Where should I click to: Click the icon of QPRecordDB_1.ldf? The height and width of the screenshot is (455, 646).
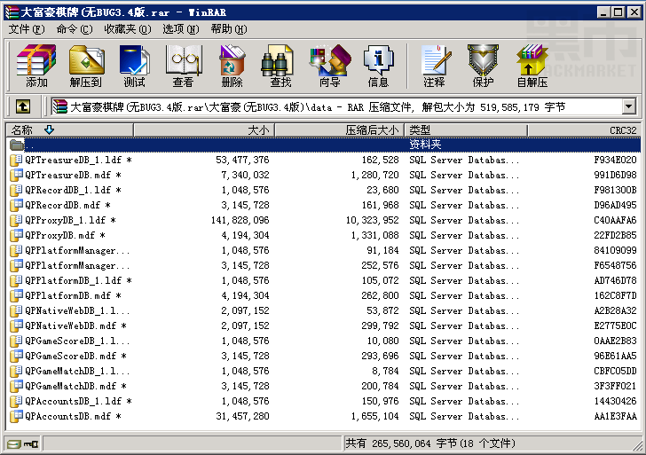click(16, 190)
